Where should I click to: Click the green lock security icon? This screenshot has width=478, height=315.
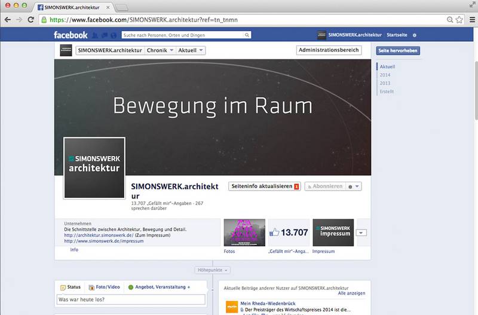pos(44,20)
